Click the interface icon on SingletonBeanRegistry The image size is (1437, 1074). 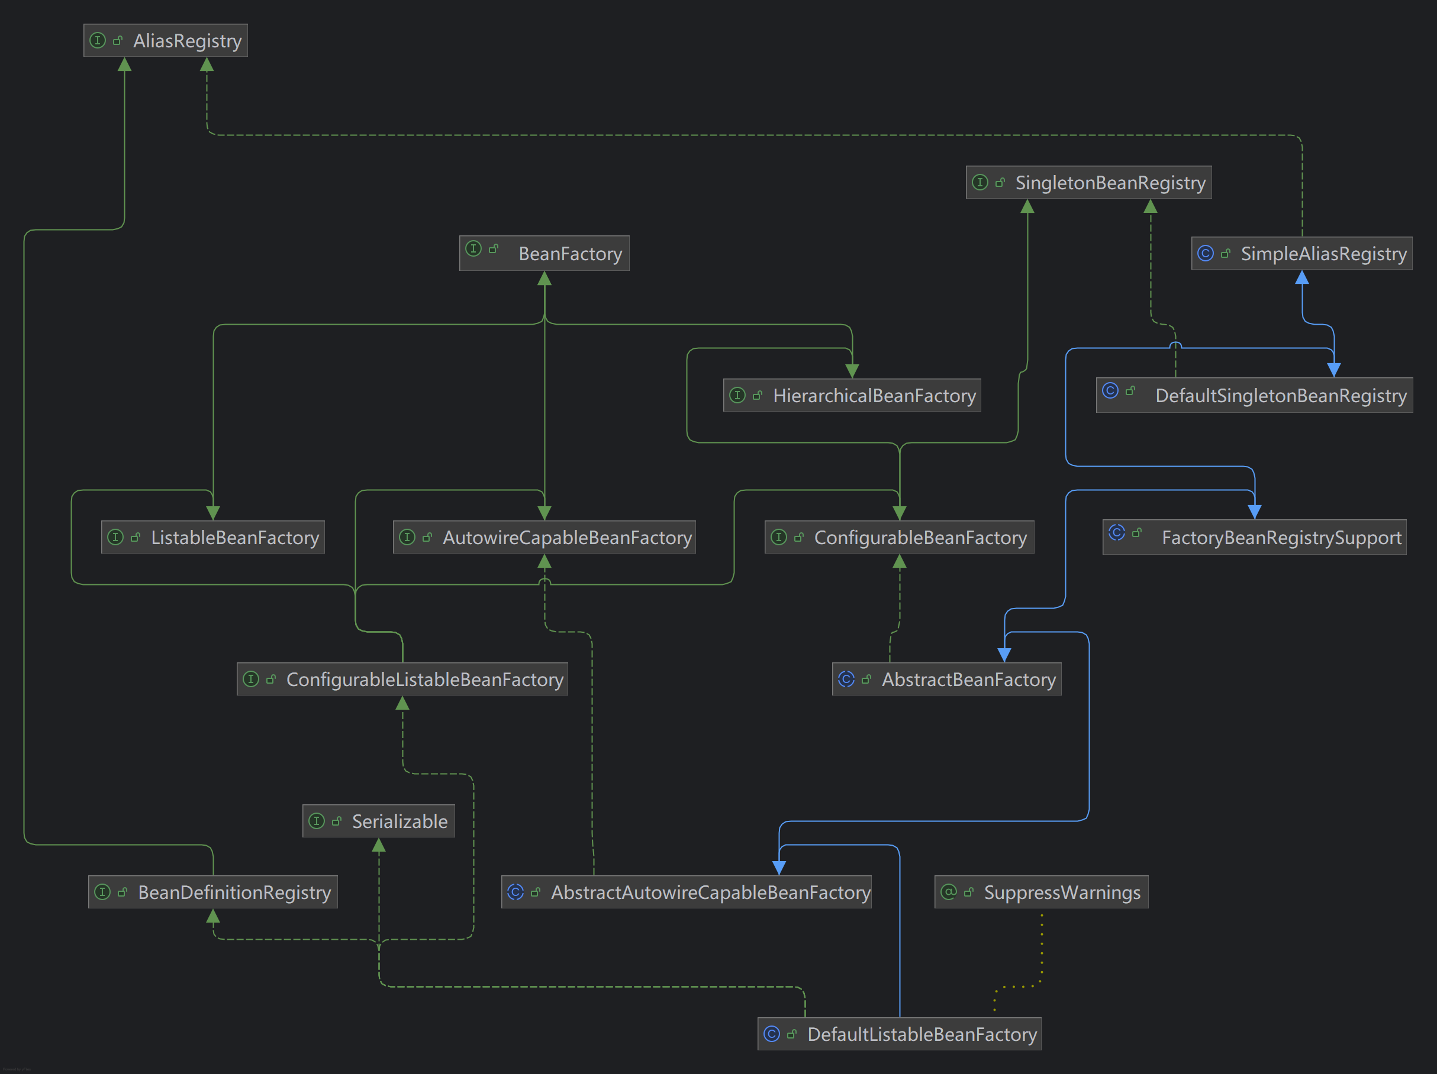click(x=980, y=183)
